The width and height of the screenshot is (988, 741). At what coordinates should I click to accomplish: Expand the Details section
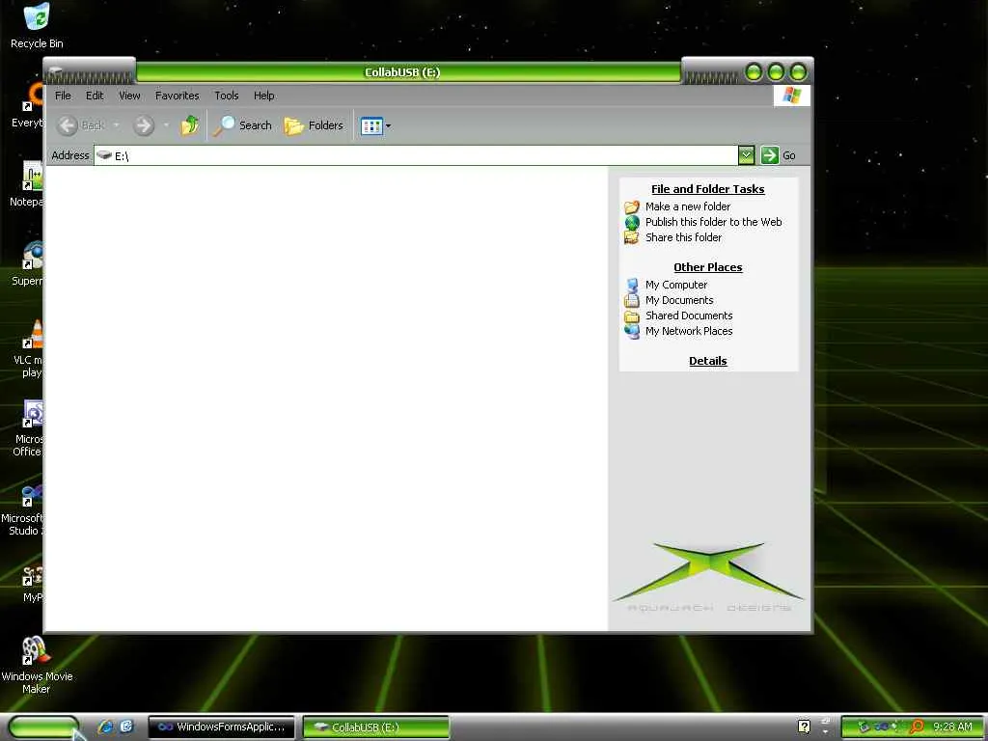click(x=707, y=361)
